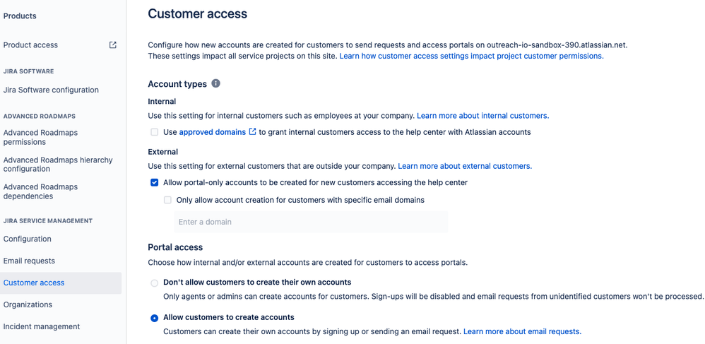Screen dimensions: 705x344
Task: Uncheck Allow portal-only accounts to be created
Action: [155, 182]
